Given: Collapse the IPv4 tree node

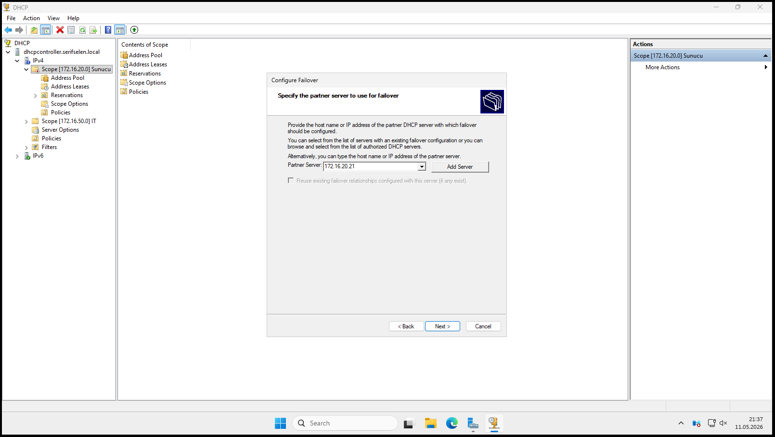Looking at the screenshot, I should (17, 61).
